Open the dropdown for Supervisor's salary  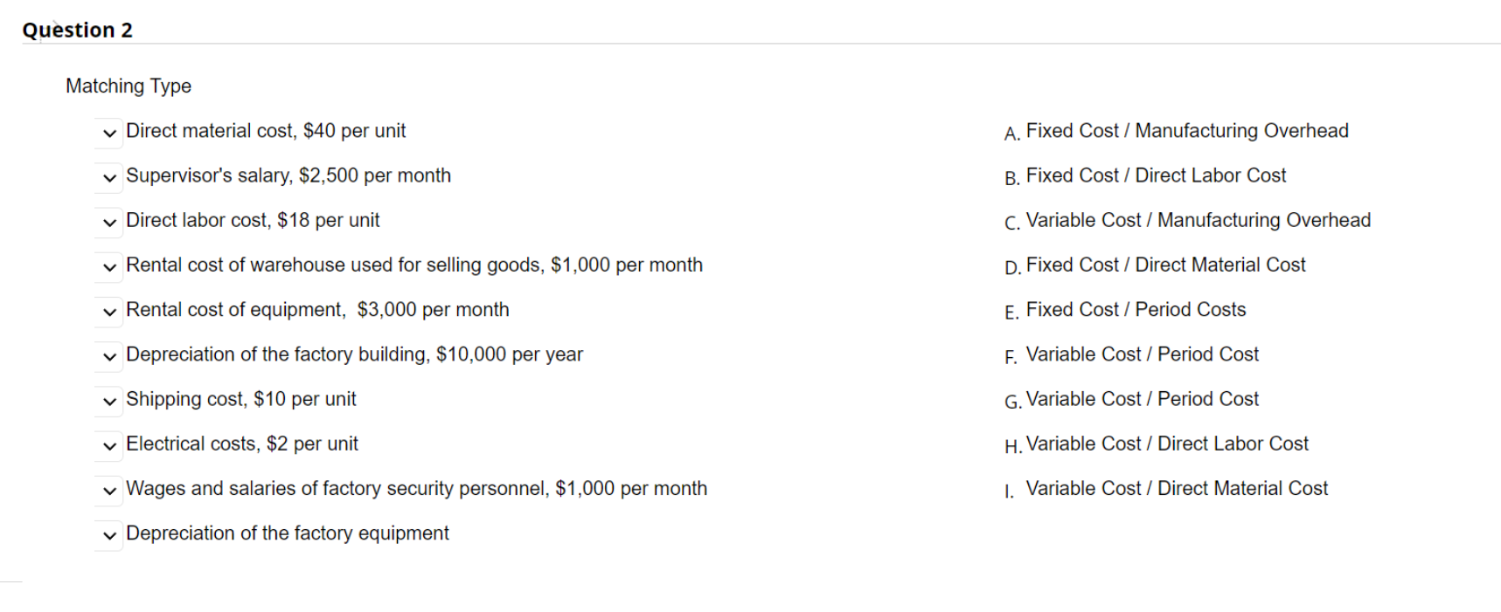tap(108, 177)
